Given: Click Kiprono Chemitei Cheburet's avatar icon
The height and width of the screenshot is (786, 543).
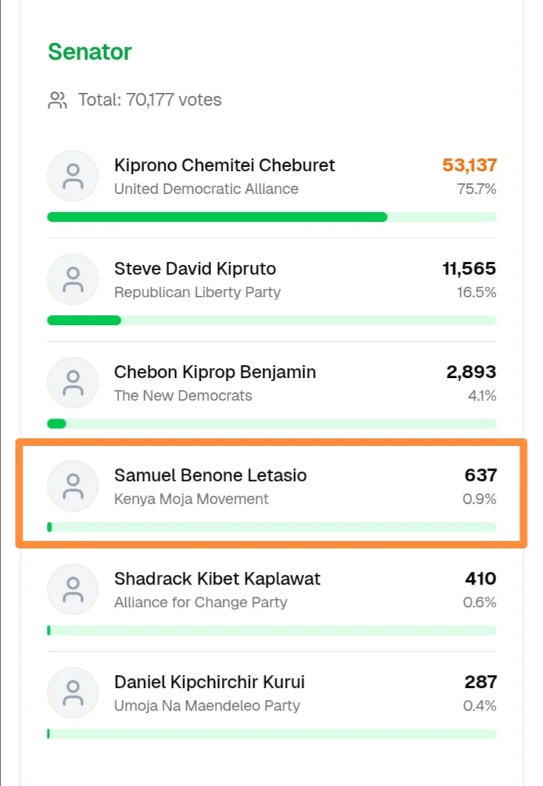Looking at the screenshot, I should tap(73, 176).
